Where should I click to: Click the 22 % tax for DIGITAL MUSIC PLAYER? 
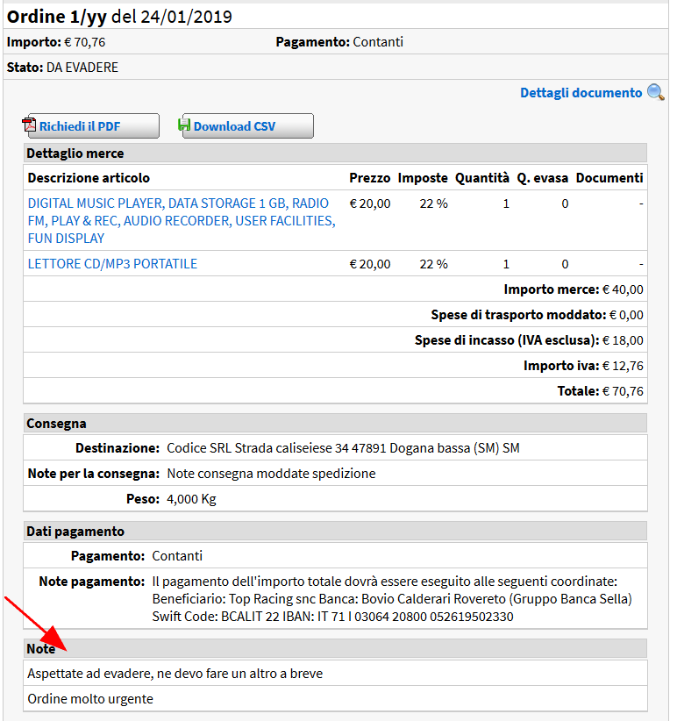click(433, 203)
